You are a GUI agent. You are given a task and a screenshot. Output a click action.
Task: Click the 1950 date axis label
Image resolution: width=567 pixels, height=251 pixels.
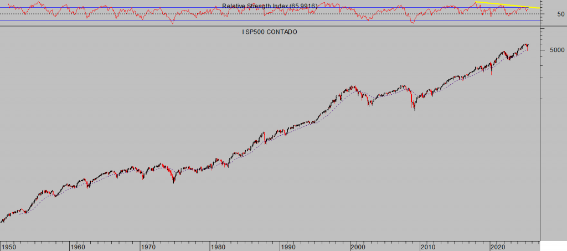point(10,247)
